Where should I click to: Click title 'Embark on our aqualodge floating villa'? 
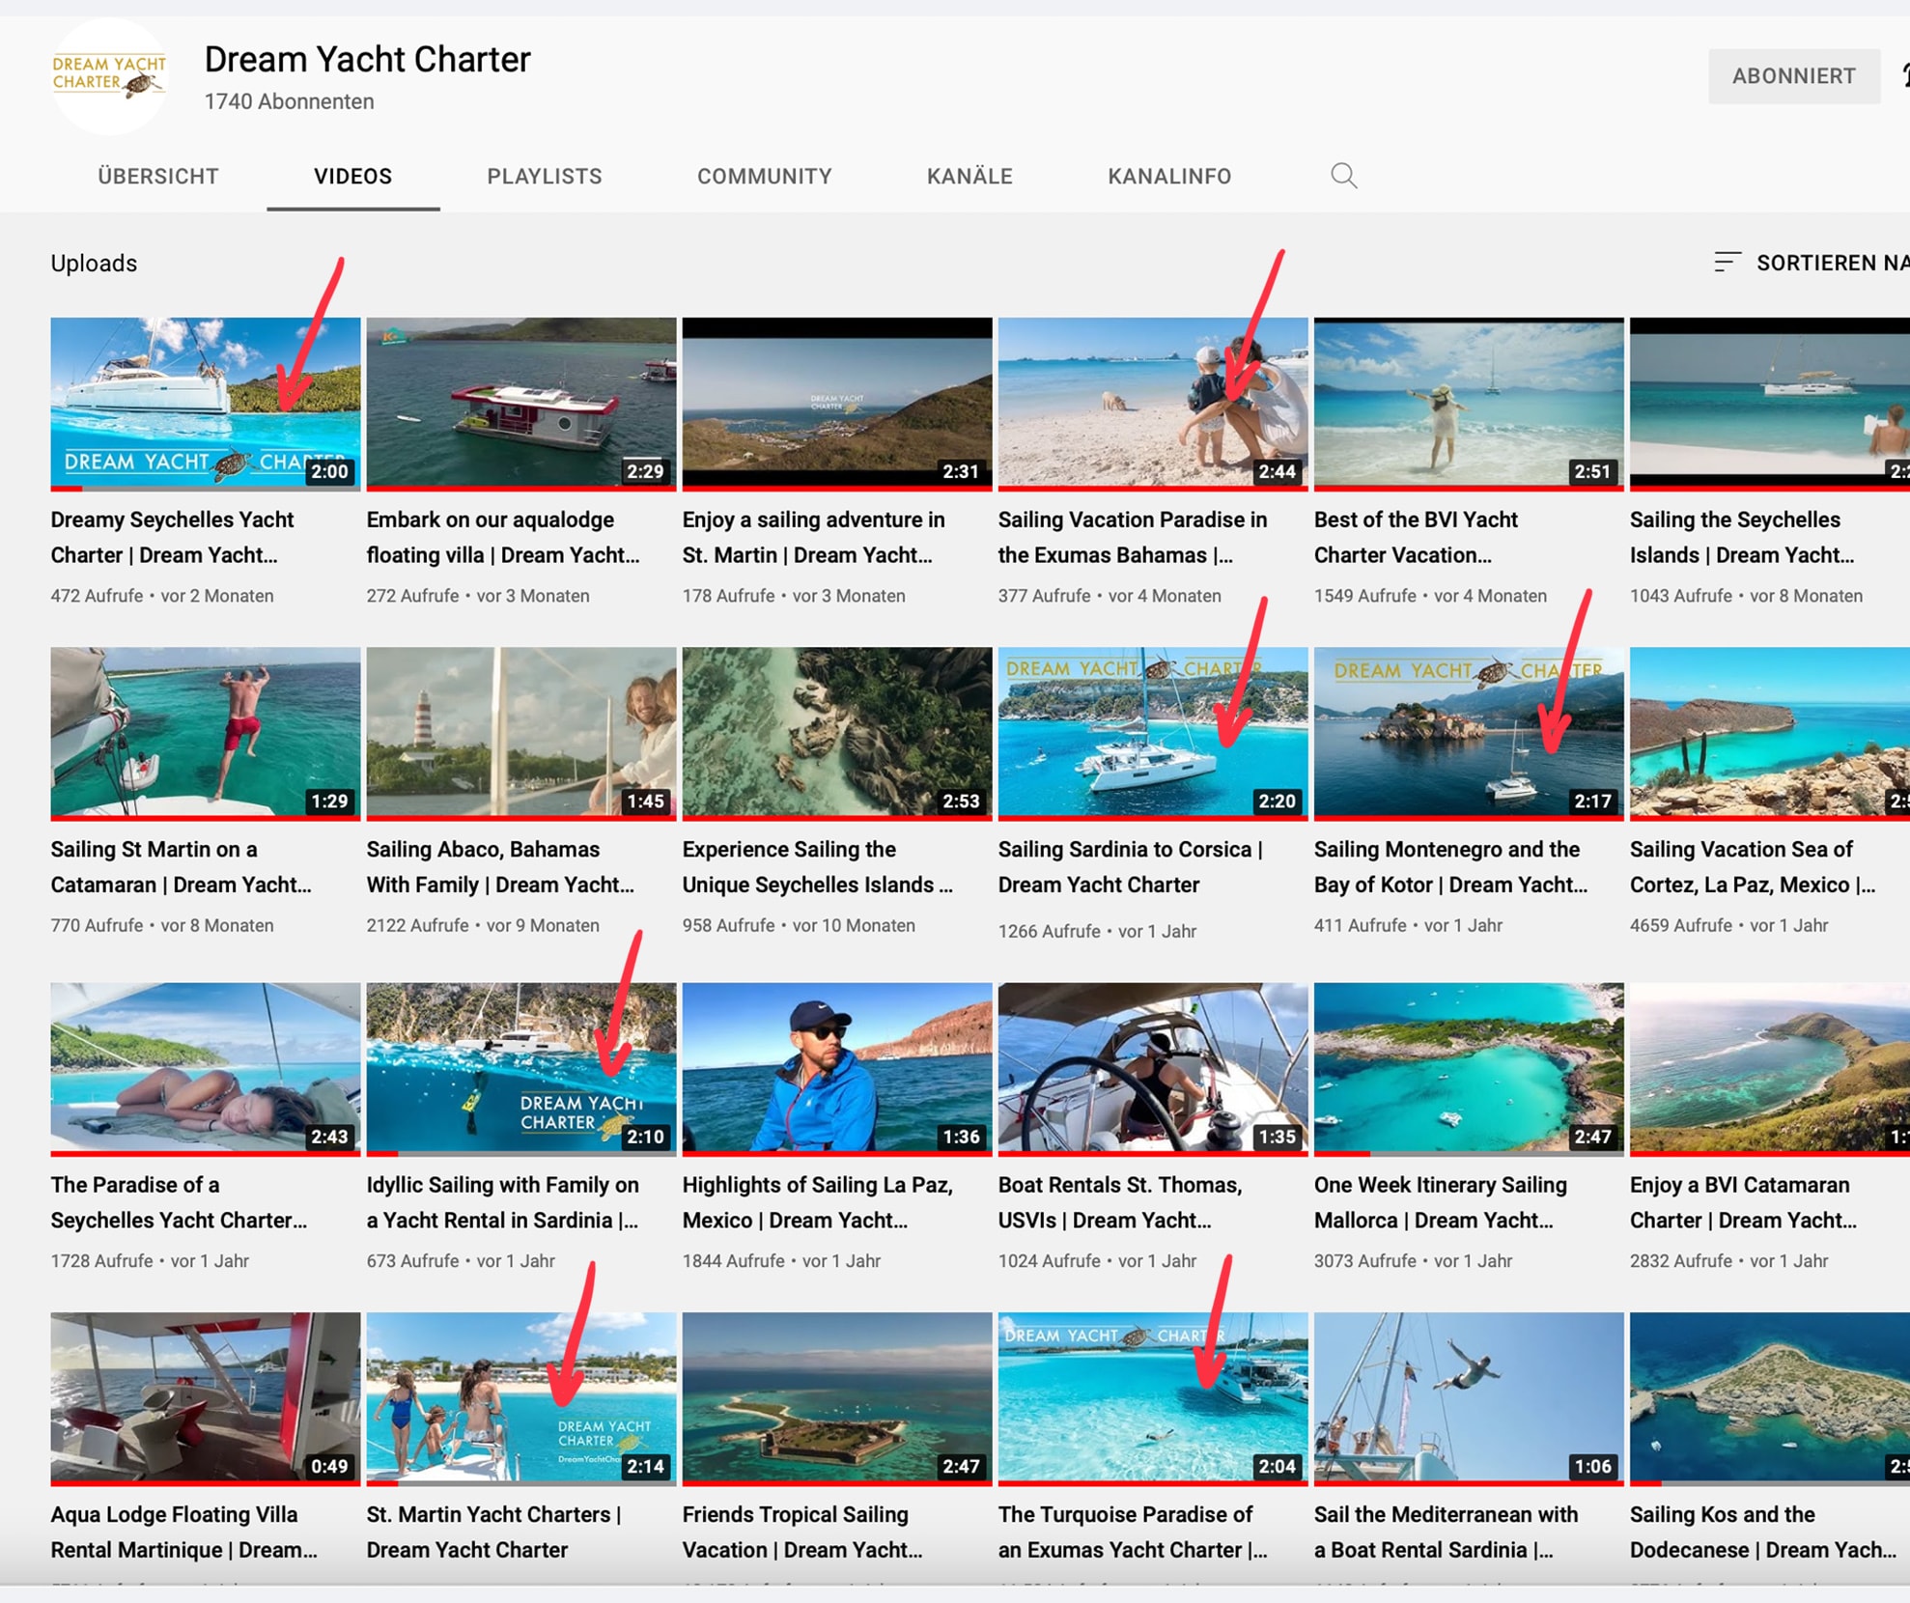[x=503, y=537]
